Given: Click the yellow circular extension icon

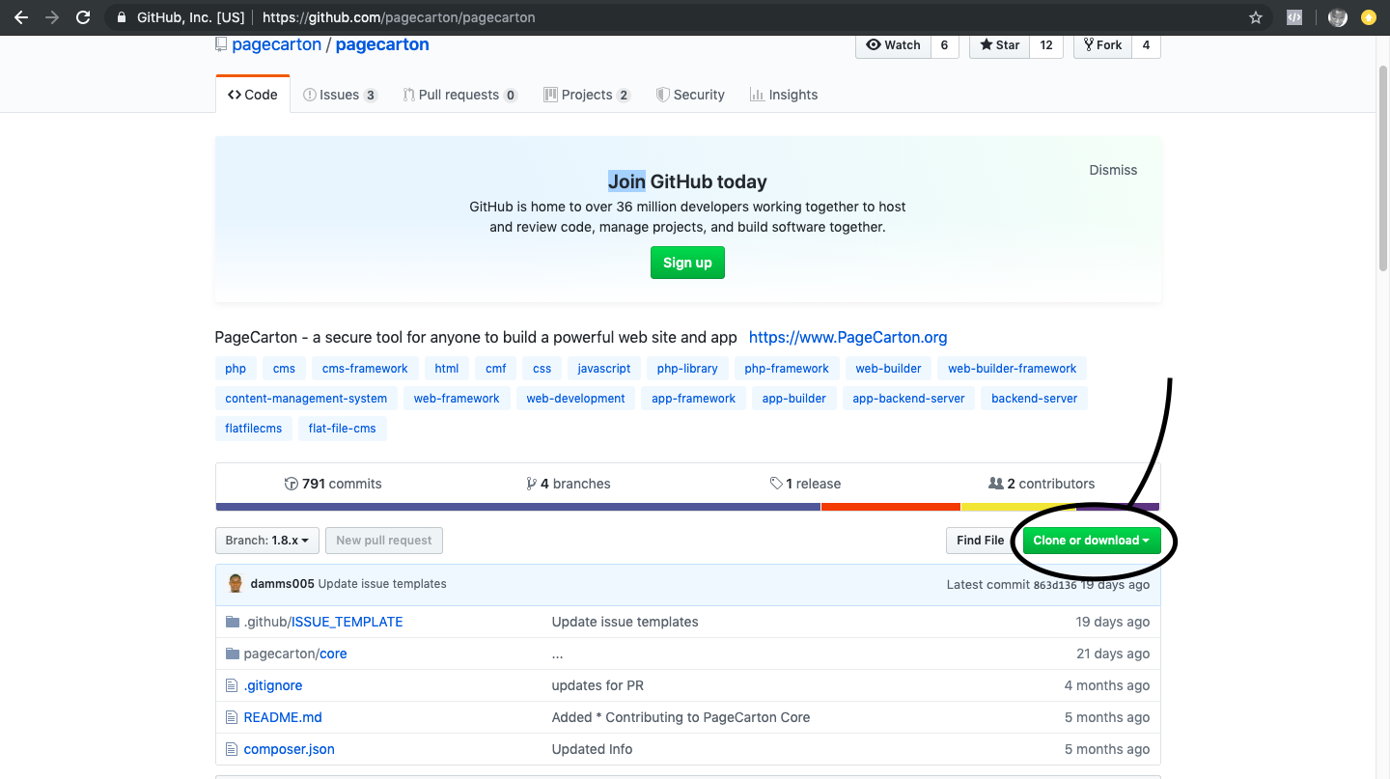Looking at the screenshot, I should 1368,17.
